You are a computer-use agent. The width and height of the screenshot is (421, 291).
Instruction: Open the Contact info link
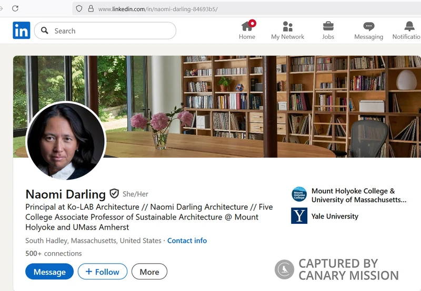click(x=187, y=241)
